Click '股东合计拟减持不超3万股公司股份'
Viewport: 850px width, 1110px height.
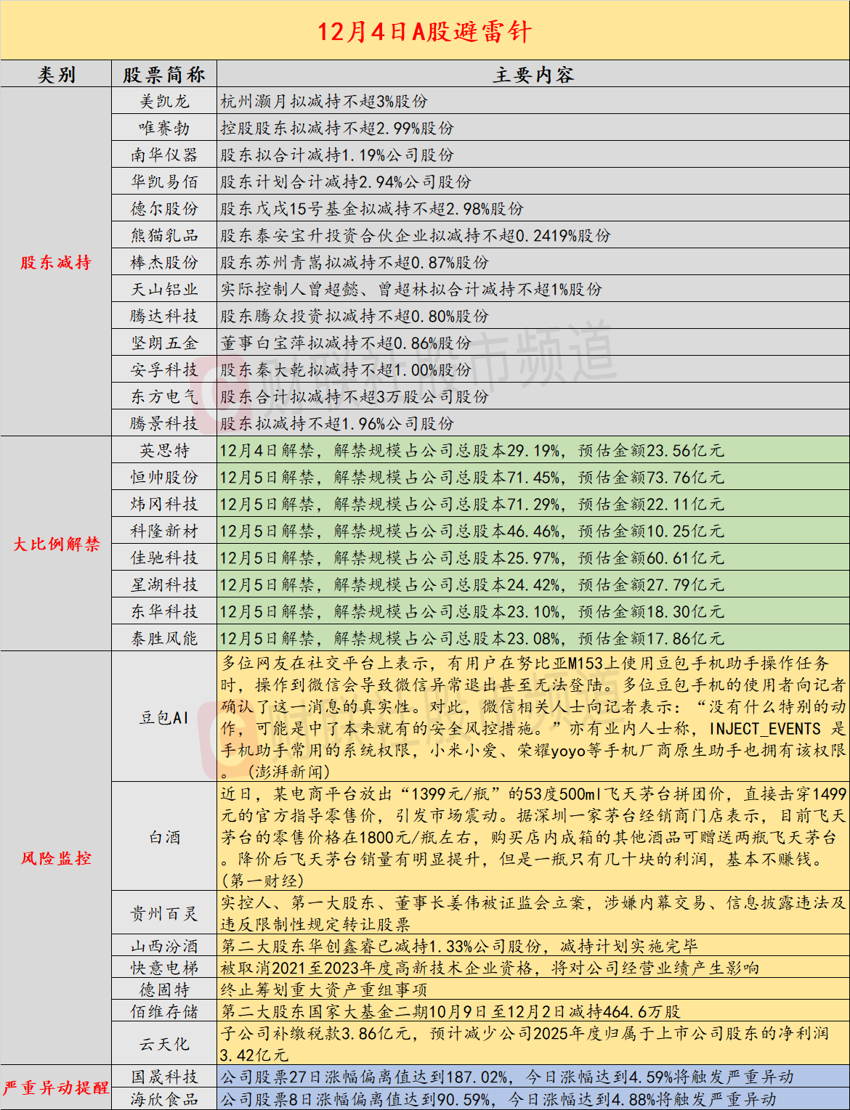355,397
